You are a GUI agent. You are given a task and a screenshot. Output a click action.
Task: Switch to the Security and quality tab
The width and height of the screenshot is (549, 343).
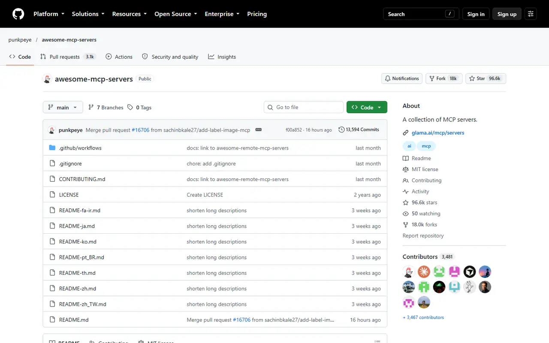170,57
